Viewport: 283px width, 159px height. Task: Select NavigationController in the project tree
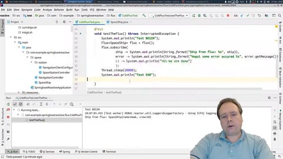click(51, 78)
